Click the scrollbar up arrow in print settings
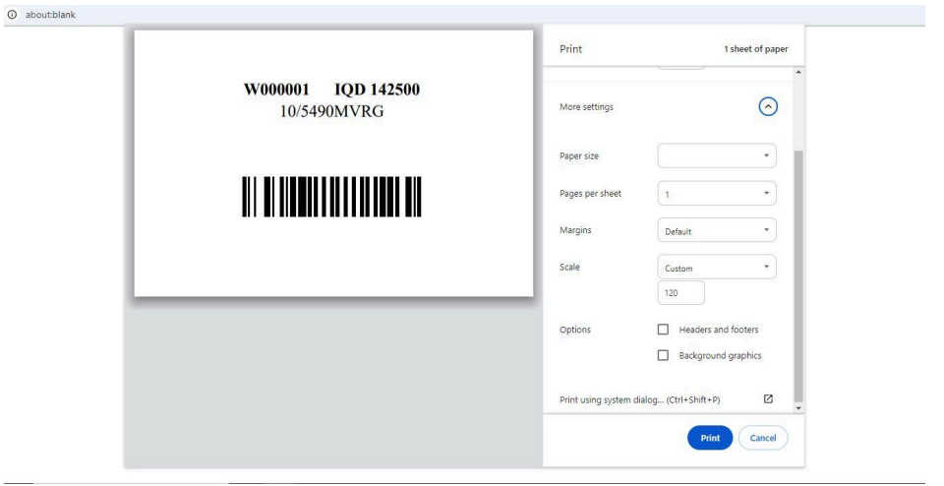This screenshot has width=944, height=486. 798,72
